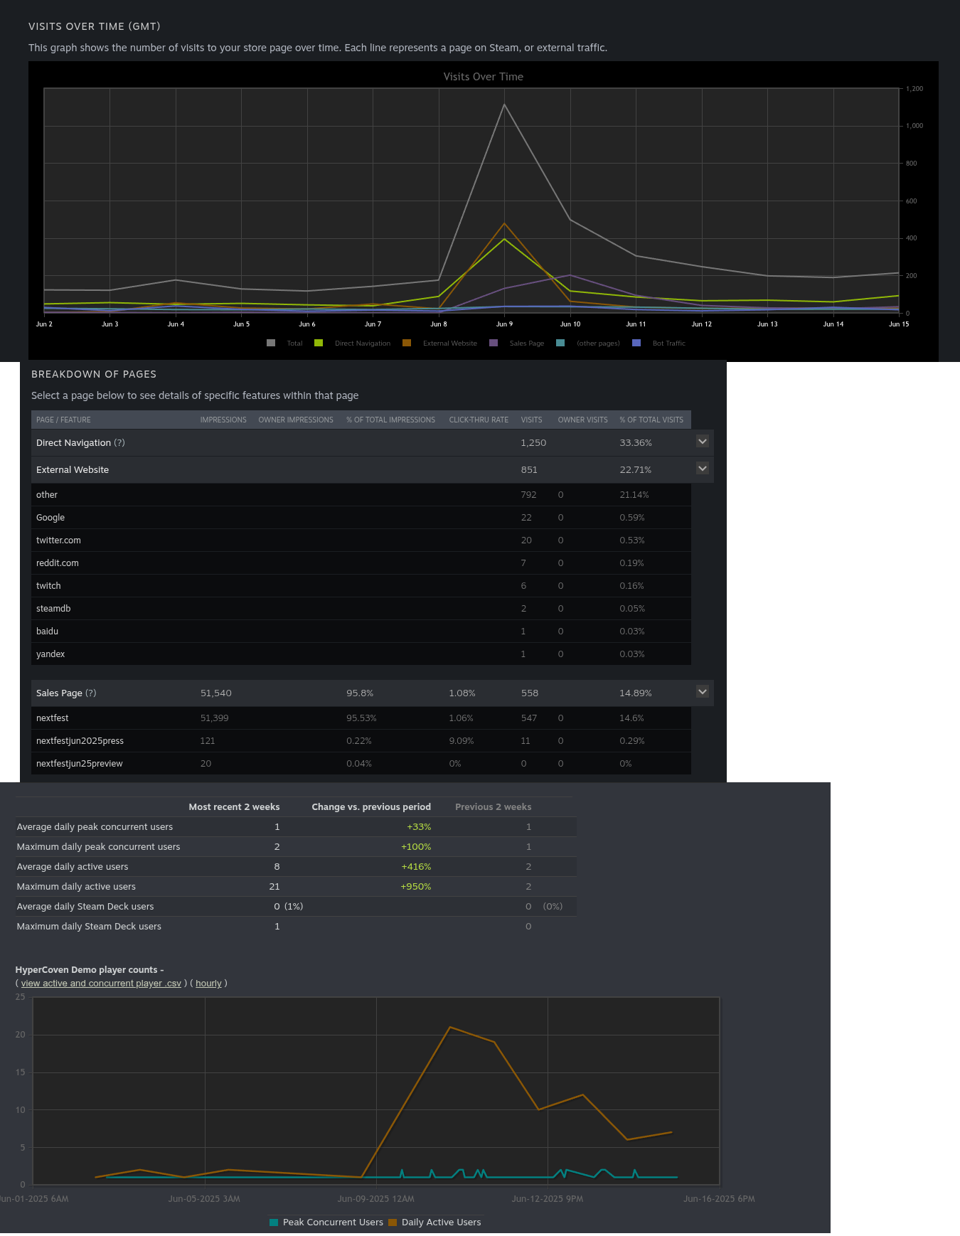Collapse the External Website row chevron
Screen dimensions: 960x1236
pyautogui.click(x=703, y=469)
